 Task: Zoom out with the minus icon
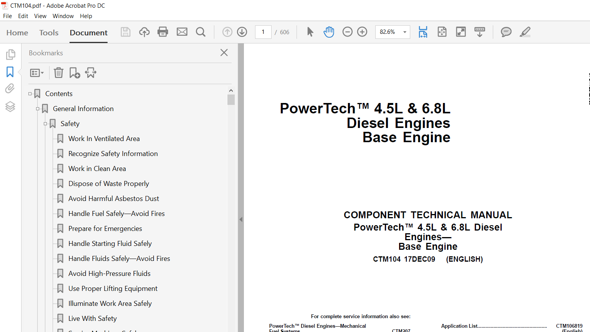click(347, 32)
